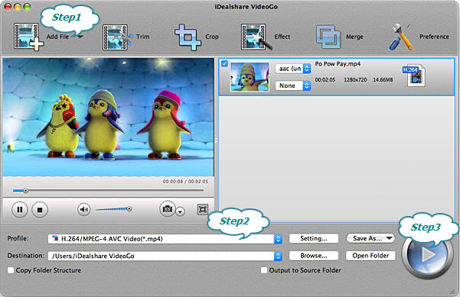Close the window with red button
Screen dimensions: 460x297
click(8, 7)
